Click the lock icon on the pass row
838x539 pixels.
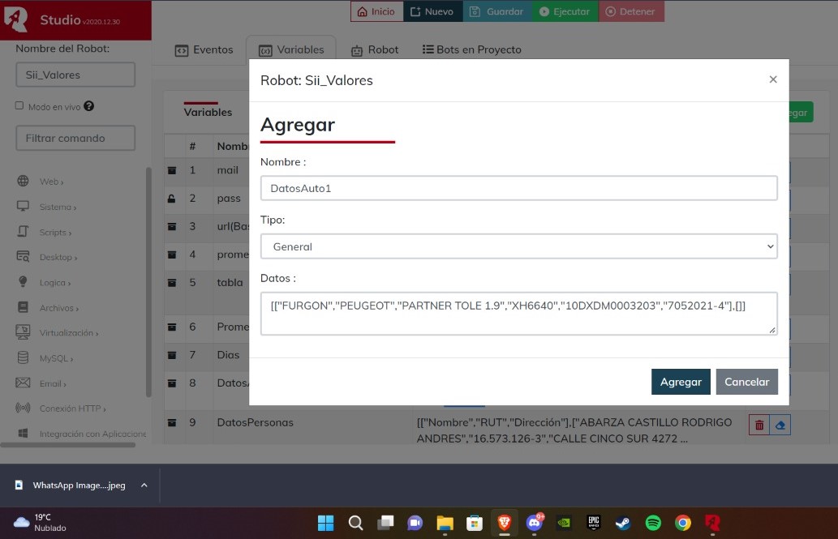pyautogui.click(x=171, y=198)
